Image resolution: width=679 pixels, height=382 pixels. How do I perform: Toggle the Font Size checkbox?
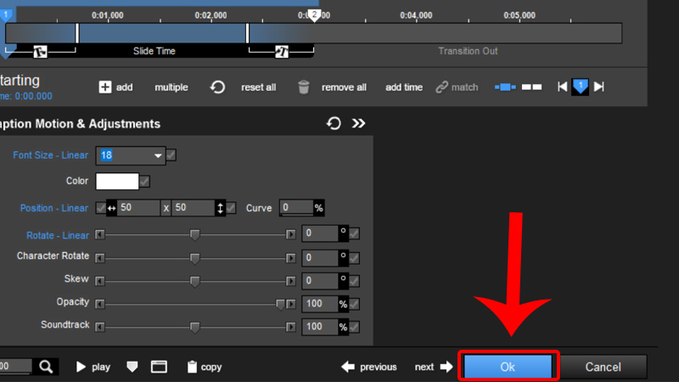click(171, 155)
